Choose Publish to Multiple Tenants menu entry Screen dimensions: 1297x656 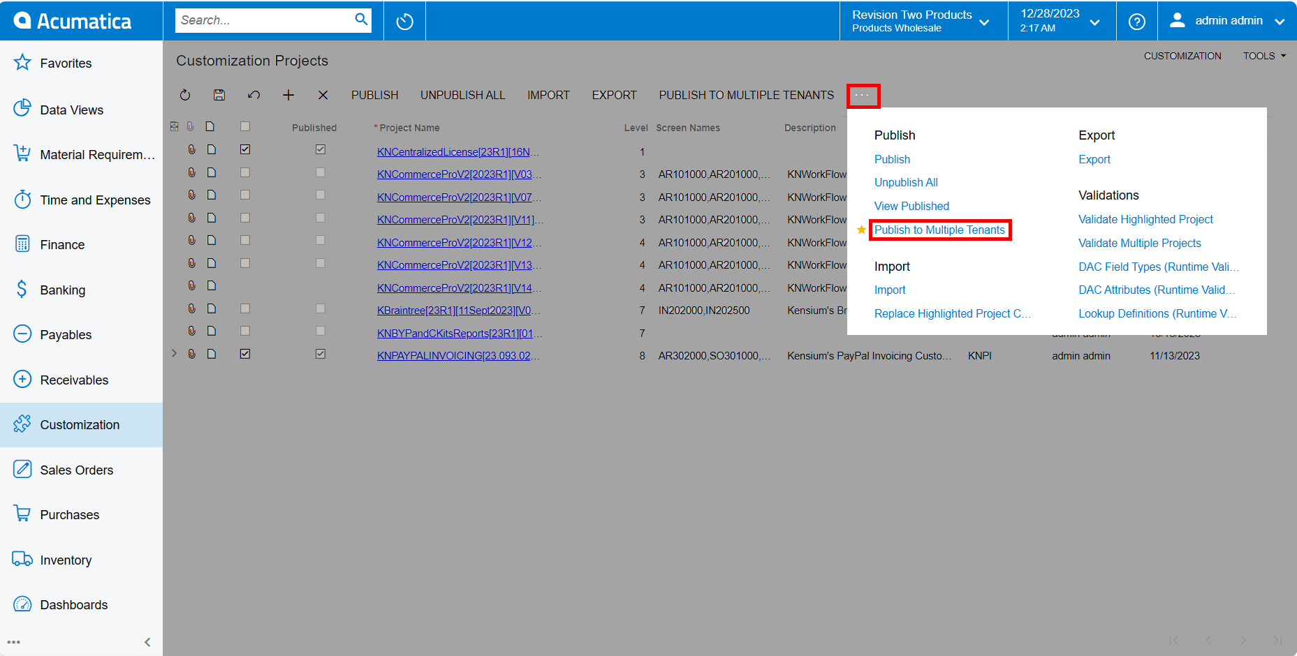[939, 230]
